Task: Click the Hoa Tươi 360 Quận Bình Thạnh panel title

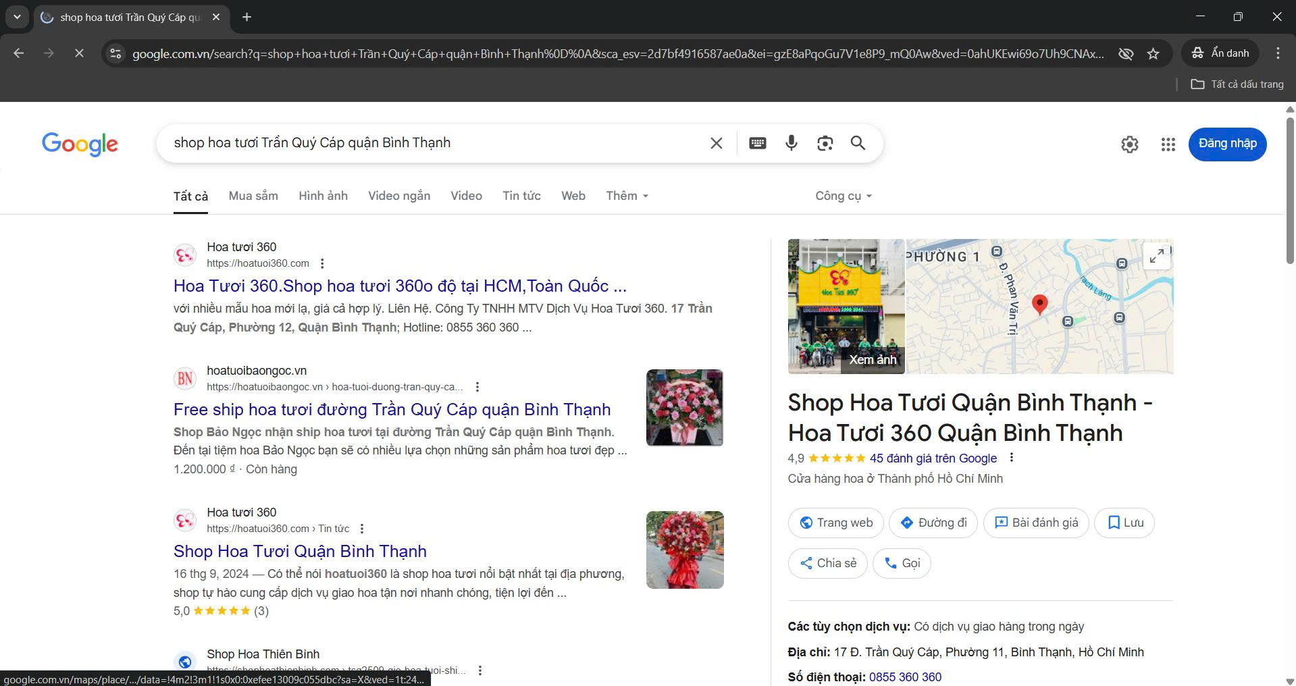Action: coord(970,418)
